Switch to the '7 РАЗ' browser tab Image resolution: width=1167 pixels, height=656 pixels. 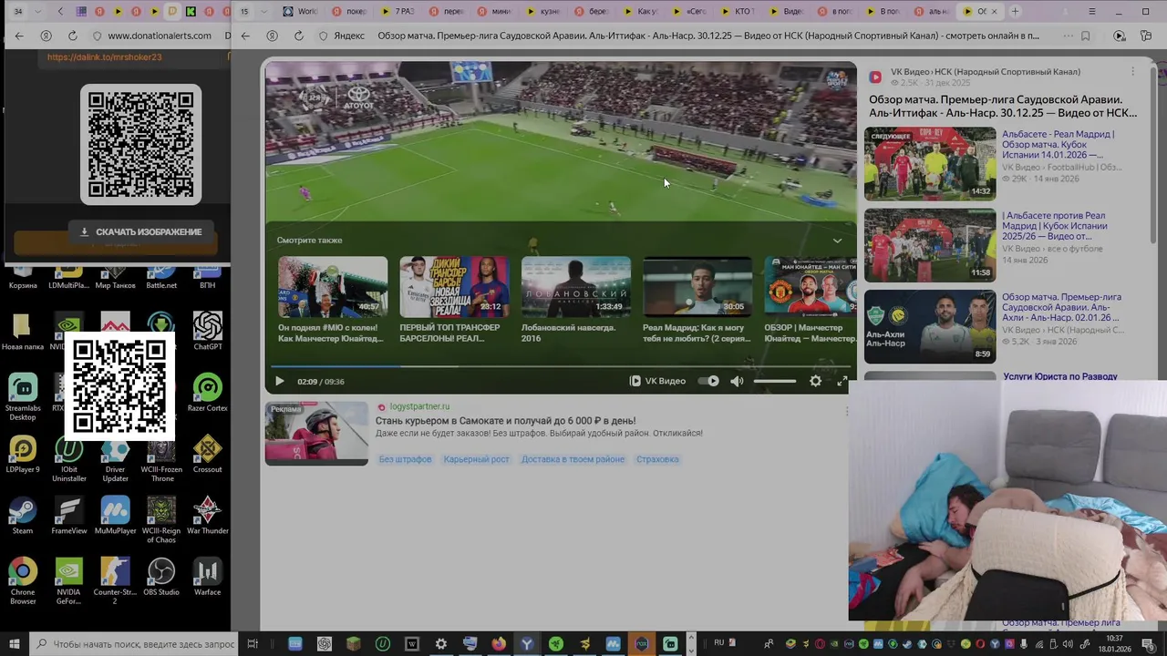(397, 12)
